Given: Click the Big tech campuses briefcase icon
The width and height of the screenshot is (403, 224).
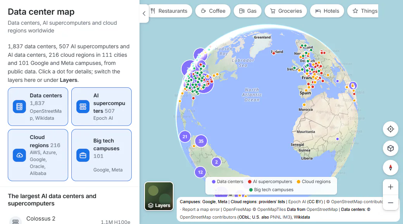Looking at the screenshot, I should point(83,155).
